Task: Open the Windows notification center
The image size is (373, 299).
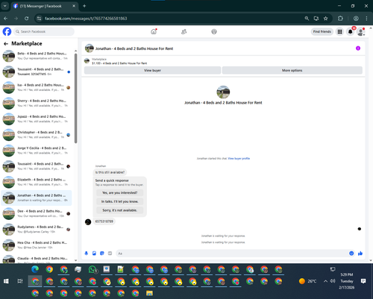Action: coord(363,281)
